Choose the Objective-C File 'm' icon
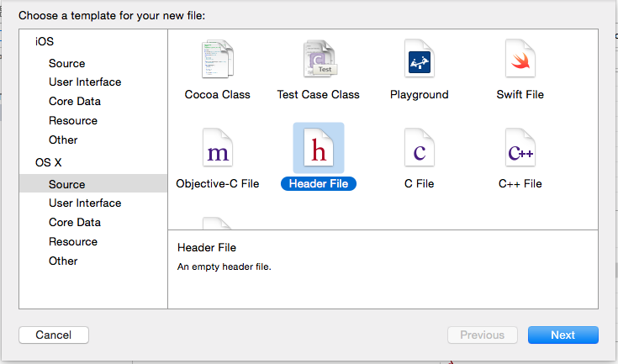The width and height of the screenshot is (618, 364). click(218, 148)
